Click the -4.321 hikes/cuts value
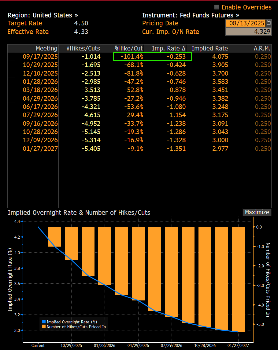The image size is (278, 350). [91, 106]
